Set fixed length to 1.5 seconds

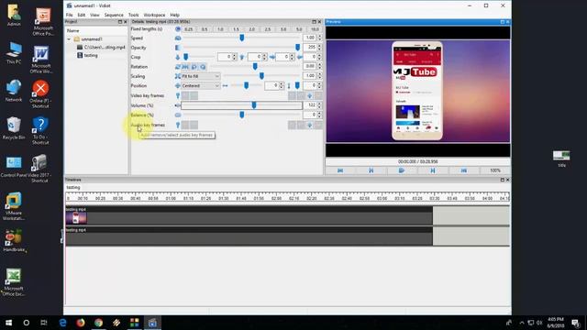237,29
